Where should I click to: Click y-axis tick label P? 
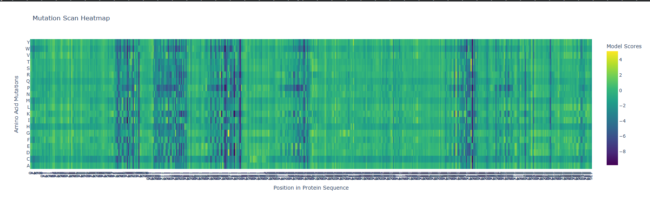tap(28, 88)
